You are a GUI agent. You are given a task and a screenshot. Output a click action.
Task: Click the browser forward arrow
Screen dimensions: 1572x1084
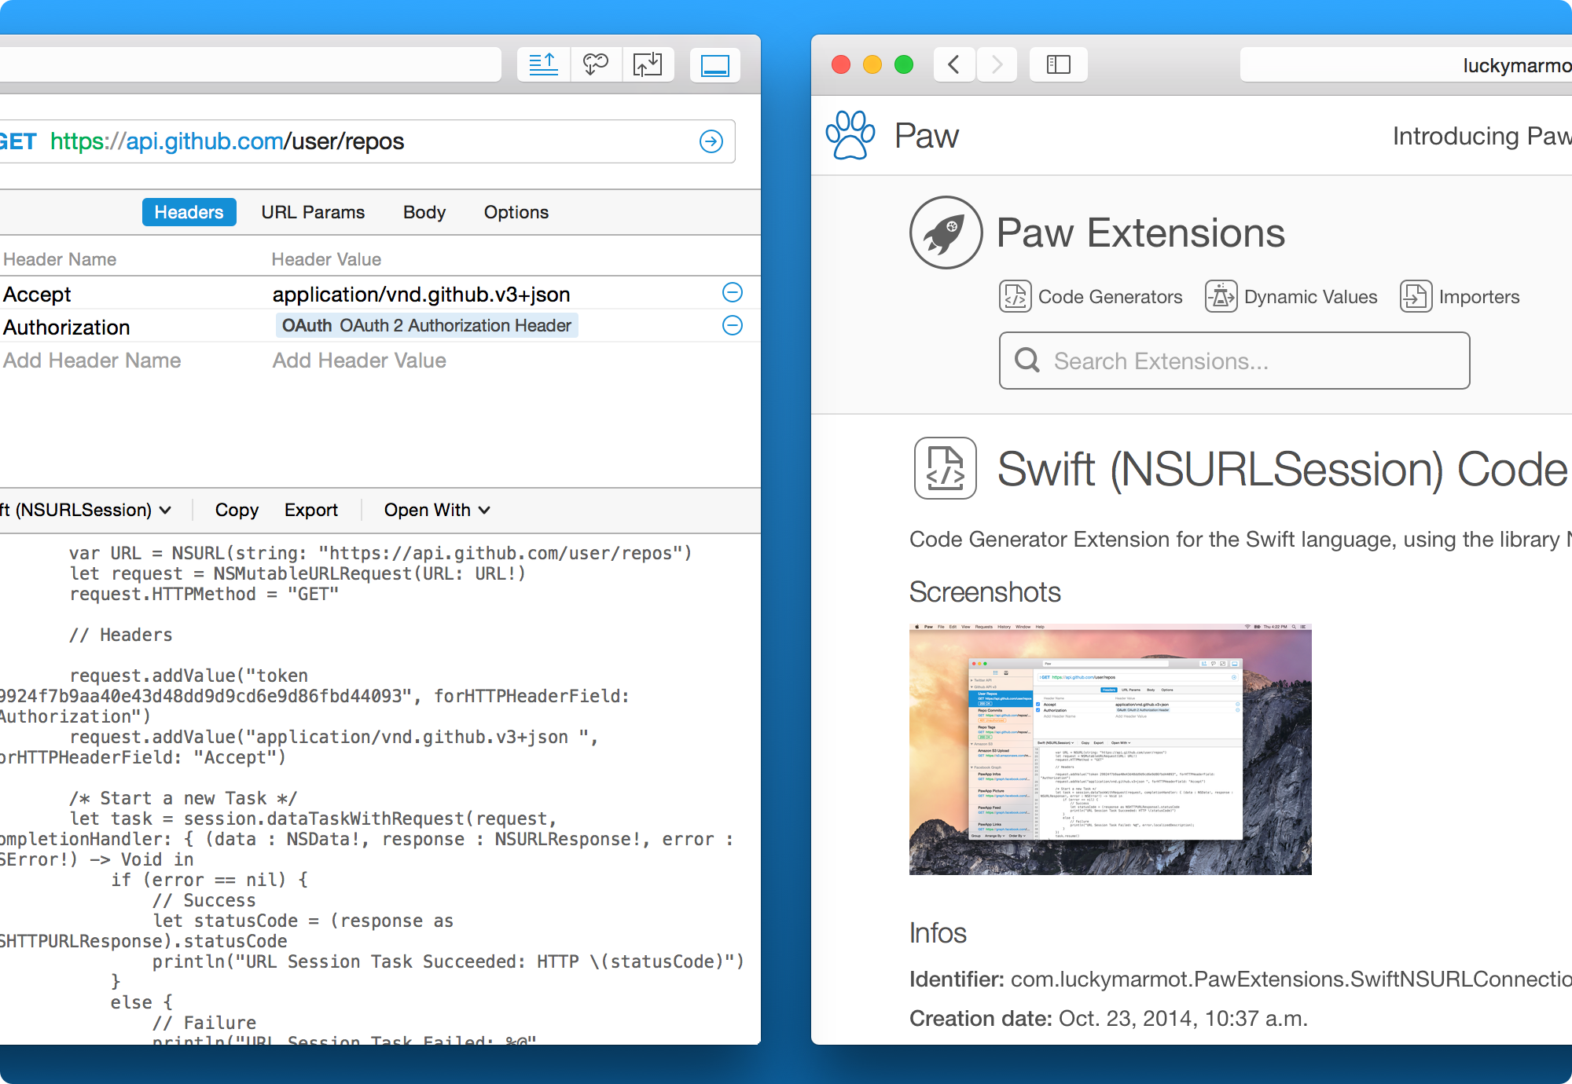(997, 64)
